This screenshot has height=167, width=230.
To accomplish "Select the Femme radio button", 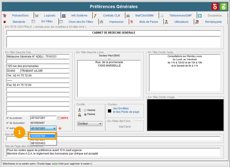I will pos(85,115).
